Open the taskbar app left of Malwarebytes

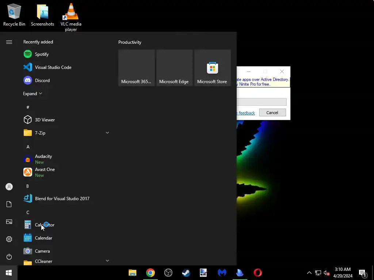203,273
